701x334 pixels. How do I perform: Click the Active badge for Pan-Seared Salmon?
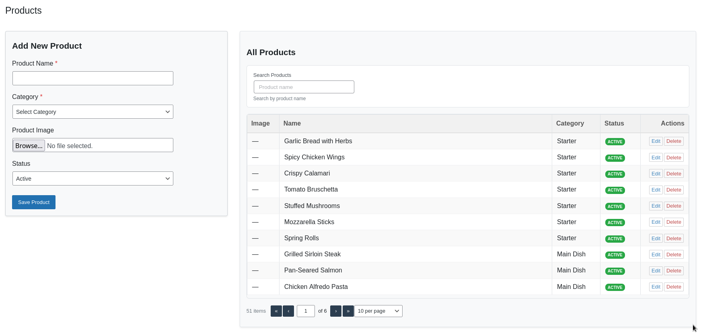tap(615, 271)
